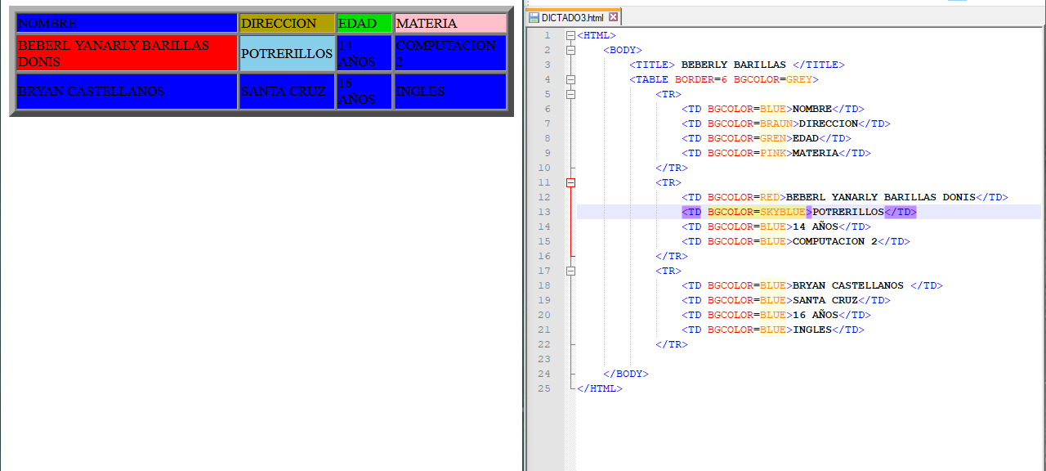
Task: Click the COMPUTACION 2 code on line 15
Action: coord(796,241)
